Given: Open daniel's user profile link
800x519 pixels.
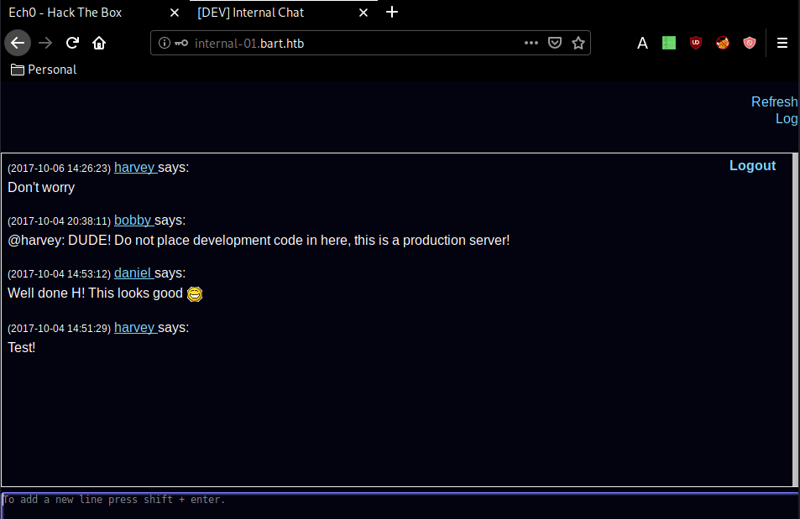Looking at the screenshot, I should click(133, 273).
